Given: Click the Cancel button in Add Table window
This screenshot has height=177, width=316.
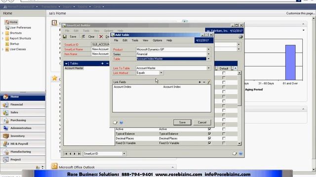Looking at the screenshot, I should pyautogui.click(x=202, y=122).
